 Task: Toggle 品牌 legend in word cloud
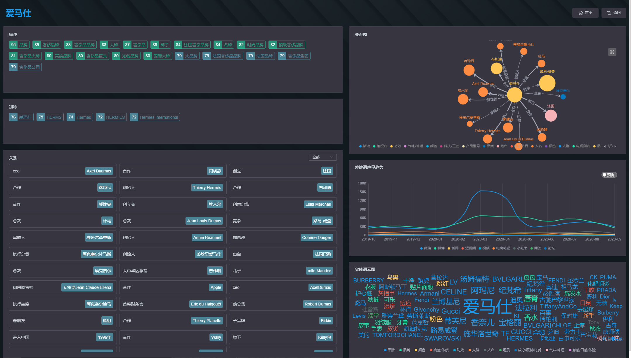(389, 350)
